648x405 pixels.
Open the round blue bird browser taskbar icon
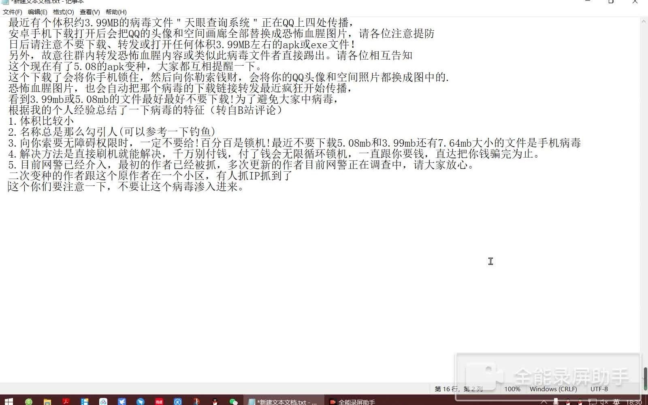point(140,401)
